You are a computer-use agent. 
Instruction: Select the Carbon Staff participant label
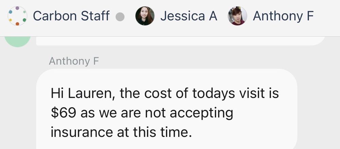(x=71, y=16)
